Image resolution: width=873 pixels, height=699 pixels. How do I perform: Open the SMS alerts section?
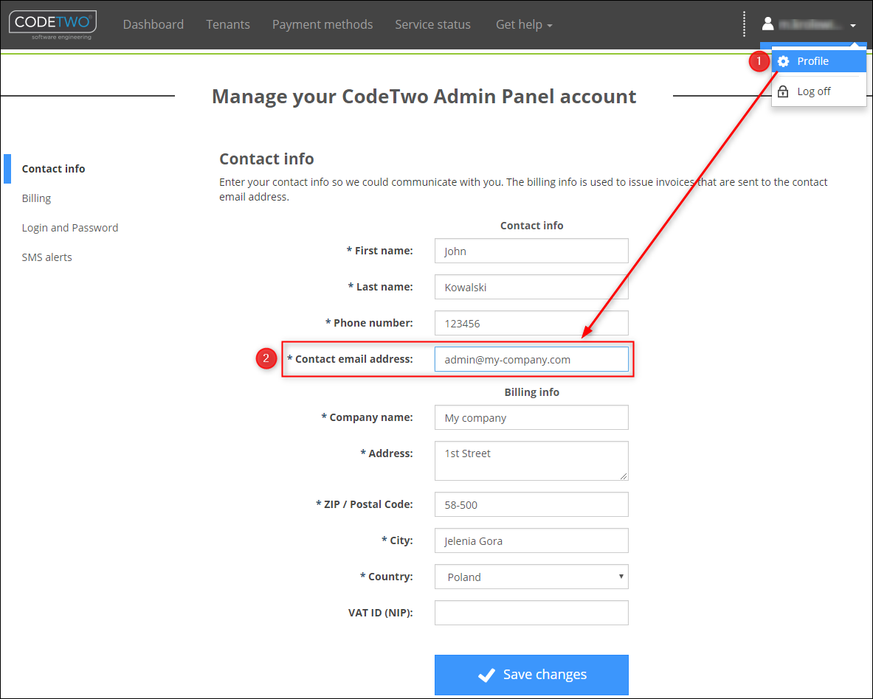point(46,257)
